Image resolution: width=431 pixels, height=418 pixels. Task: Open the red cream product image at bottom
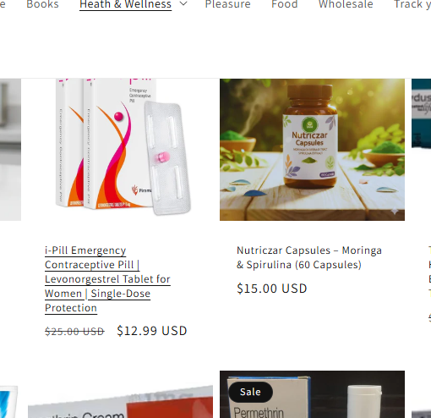click(x=120, y=402)
